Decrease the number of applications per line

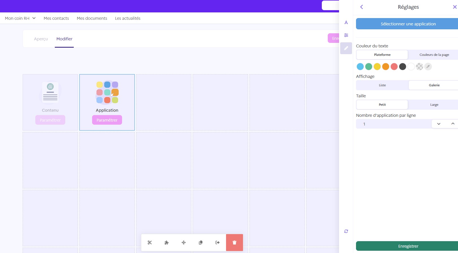(439, 124)
